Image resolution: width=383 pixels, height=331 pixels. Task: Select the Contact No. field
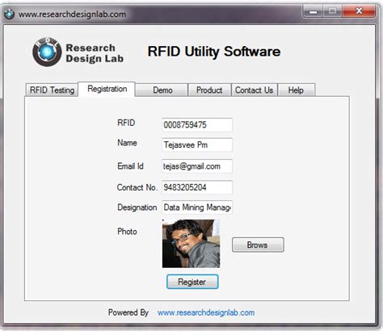197,187
